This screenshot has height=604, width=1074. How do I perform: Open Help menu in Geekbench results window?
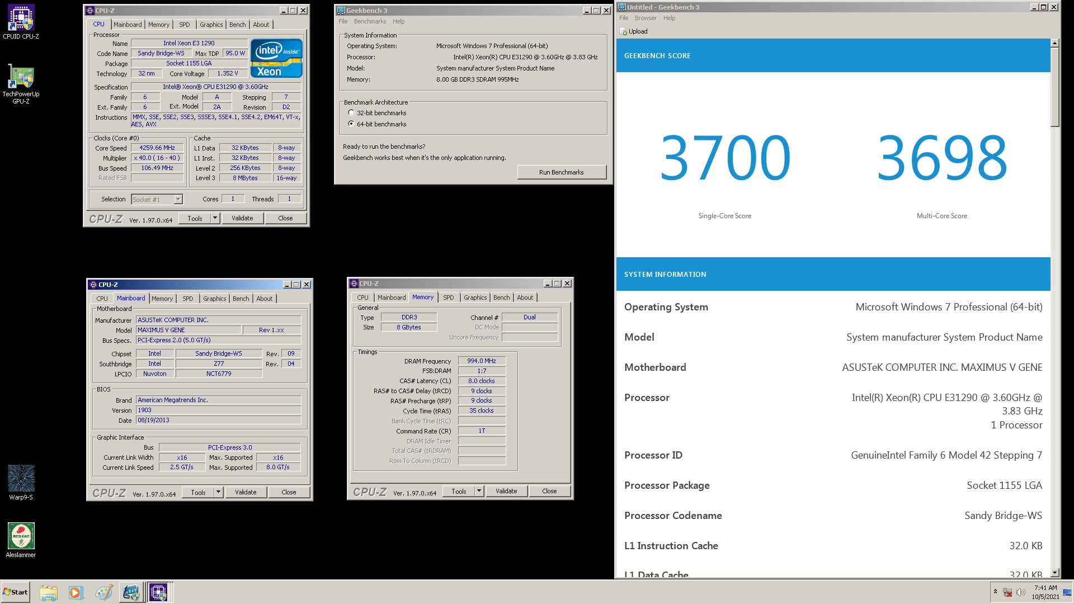[x=669, y=18]
